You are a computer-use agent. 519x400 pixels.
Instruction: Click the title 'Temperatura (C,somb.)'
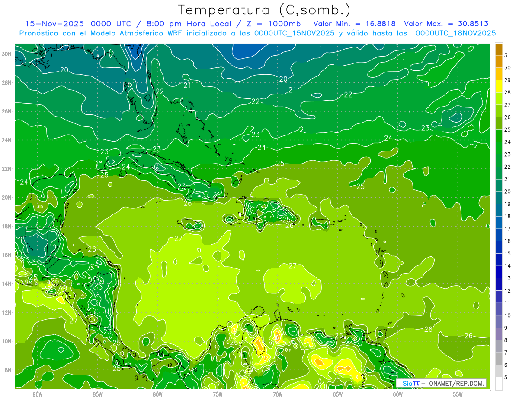click(x=264, y=10)
